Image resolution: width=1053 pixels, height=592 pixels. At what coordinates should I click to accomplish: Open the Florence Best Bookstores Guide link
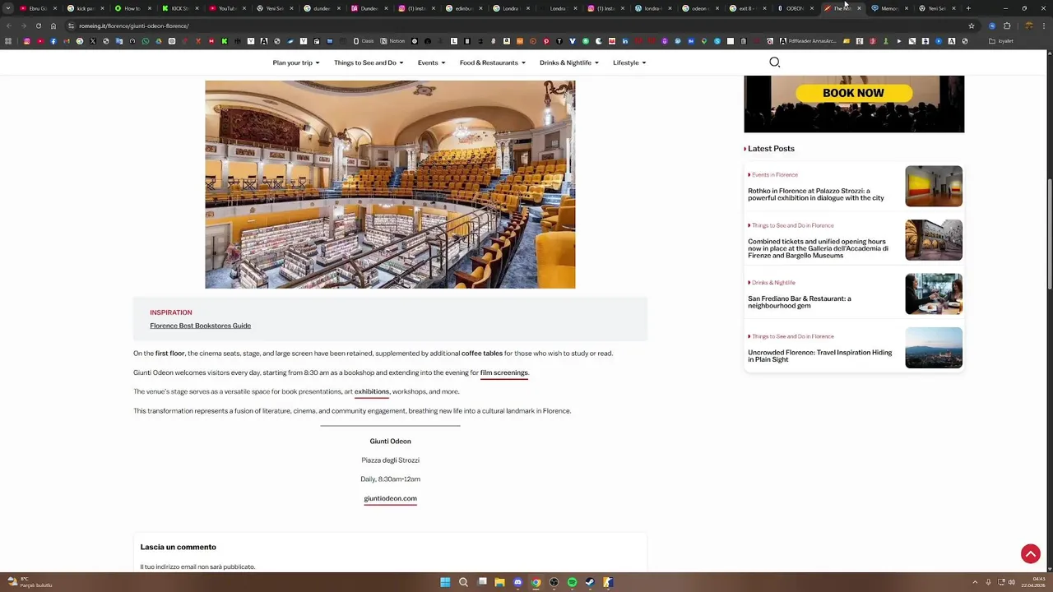(200, 326)
